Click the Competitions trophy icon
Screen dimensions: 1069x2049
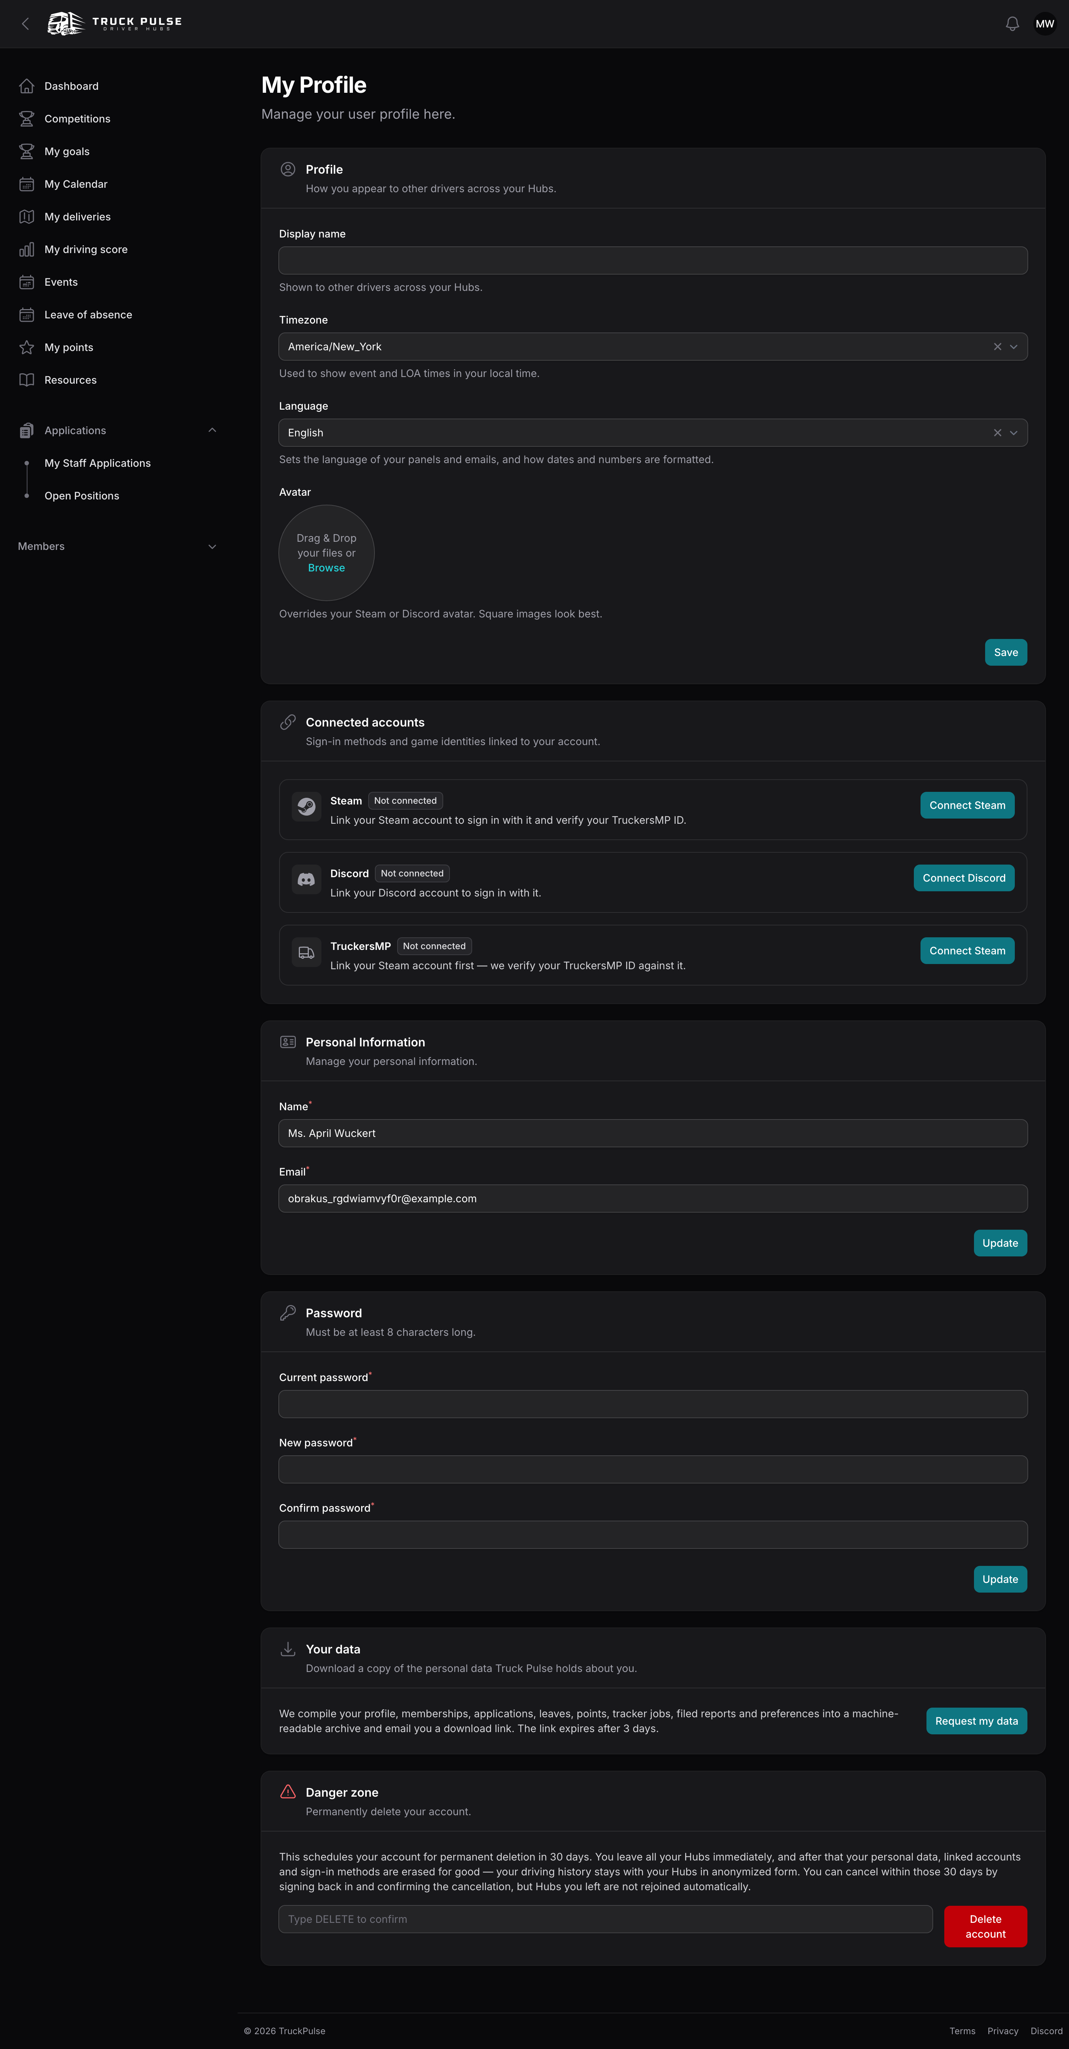26,118
